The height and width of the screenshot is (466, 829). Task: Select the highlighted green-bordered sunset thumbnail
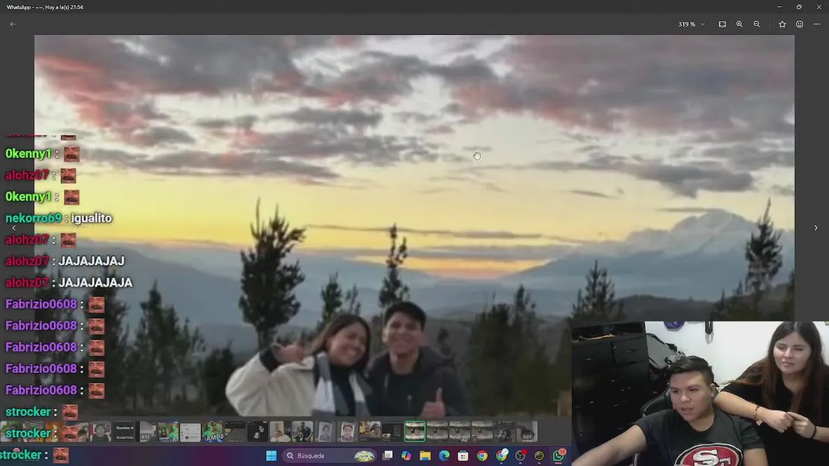[415, 432]
